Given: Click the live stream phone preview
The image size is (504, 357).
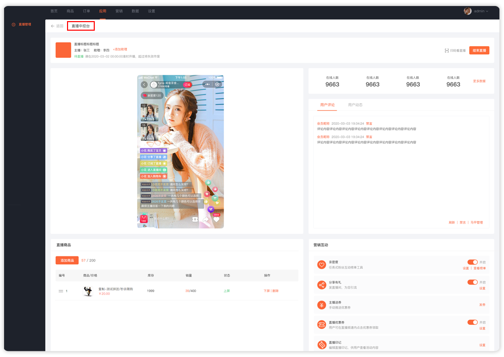Looking at the screenshot, I should click(x=180, y=151).
